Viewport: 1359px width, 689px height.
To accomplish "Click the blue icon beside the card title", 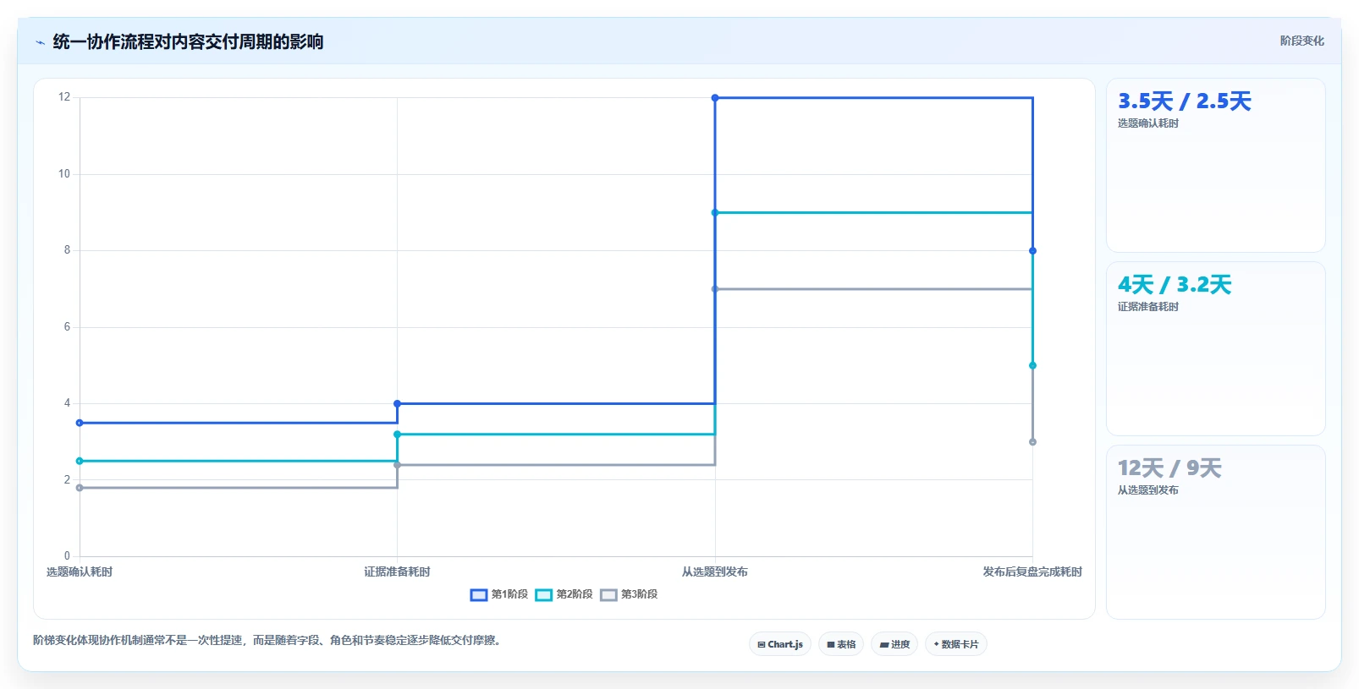I will (40, 42).
